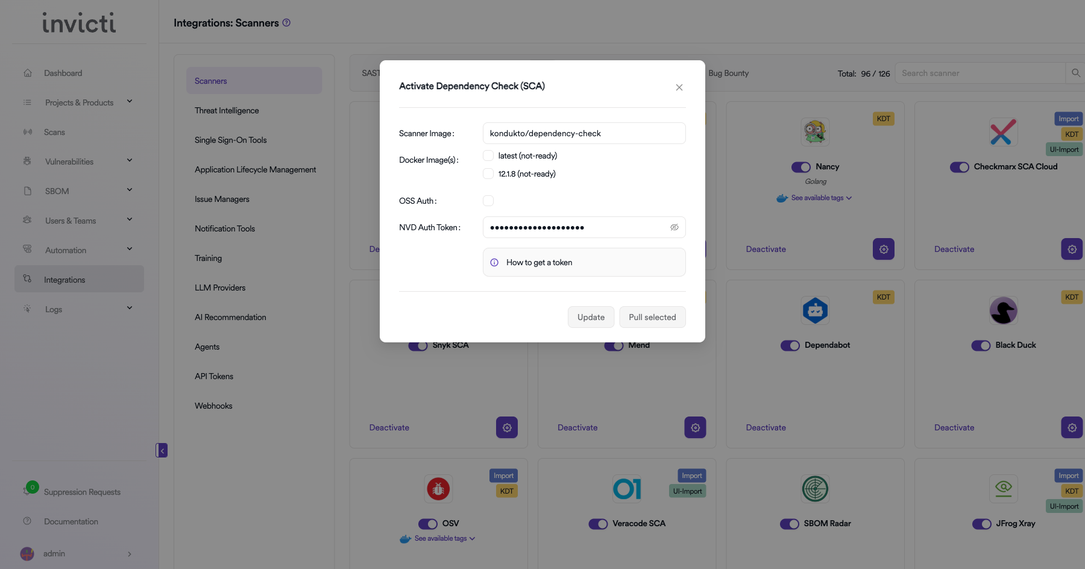Viewport: 1085px width, 569px height.
Task: Check the latest (not-ready) Docker image
Action: coord(488,156)
